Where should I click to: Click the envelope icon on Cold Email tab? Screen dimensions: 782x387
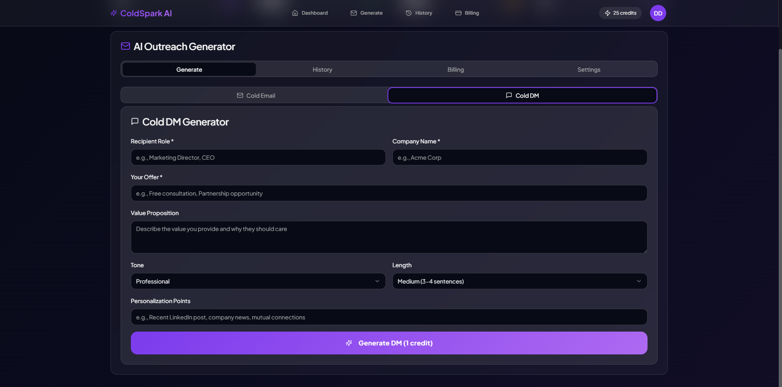point(240,95)
